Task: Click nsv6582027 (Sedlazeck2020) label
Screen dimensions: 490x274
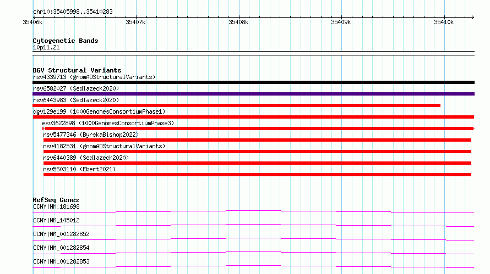Action: tap(76, 88)
